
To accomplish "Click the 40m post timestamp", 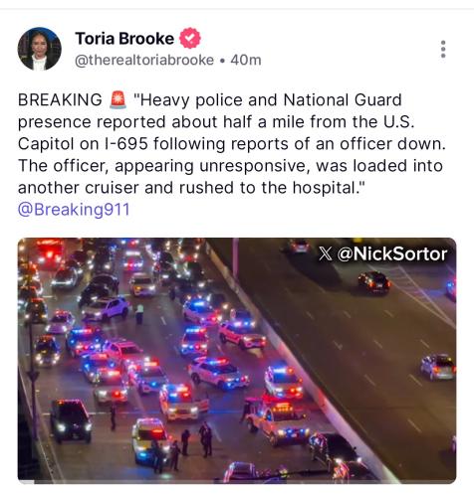I will pos(246,60).
